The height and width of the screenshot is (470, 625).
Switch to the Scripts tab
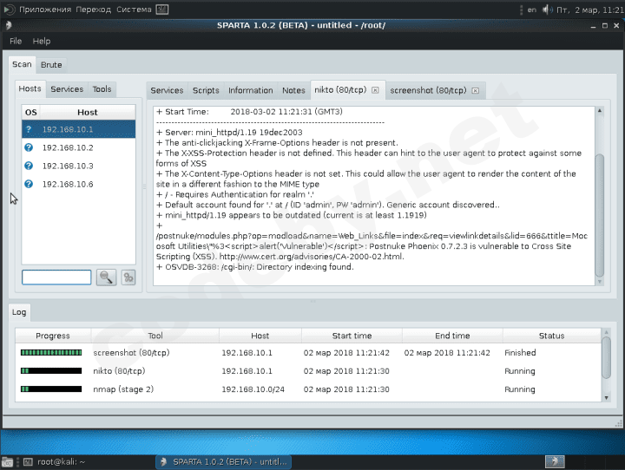[206, 90]
